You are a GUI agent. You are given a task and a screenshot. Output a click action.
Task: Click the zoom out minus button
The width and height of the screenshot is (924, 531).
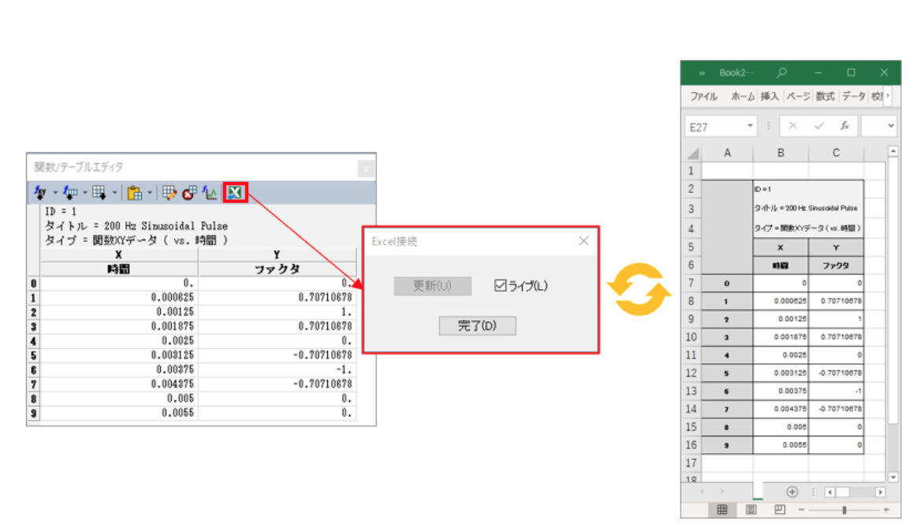802,510
